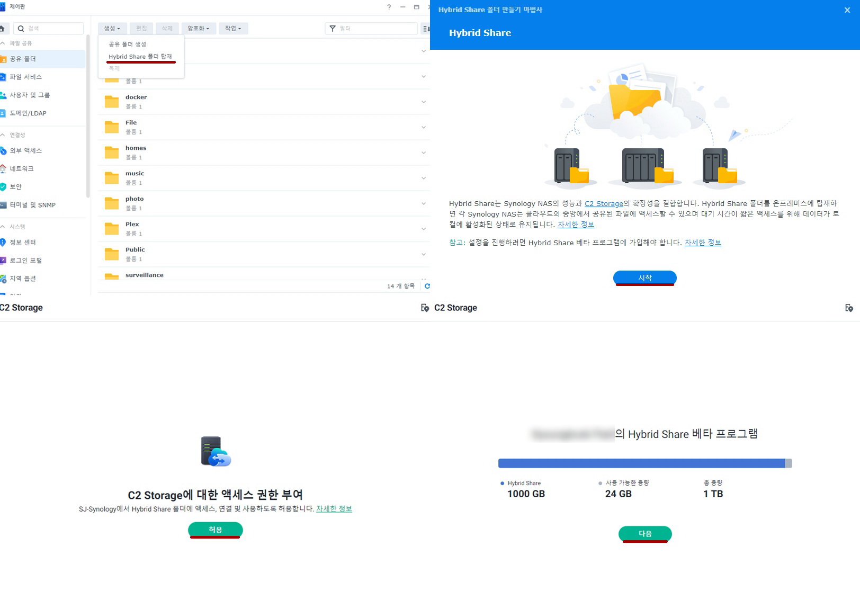Open 자세한 정보 link in the 참고 note
This screenshot has height=591, width=860.
[x=703, y=243]
